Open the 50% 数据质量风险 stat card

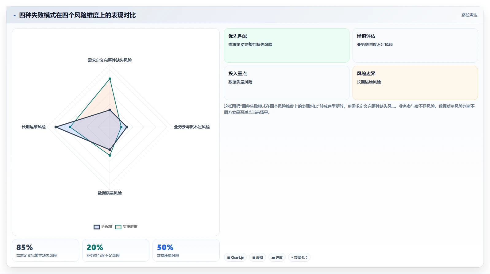(186, 250)
